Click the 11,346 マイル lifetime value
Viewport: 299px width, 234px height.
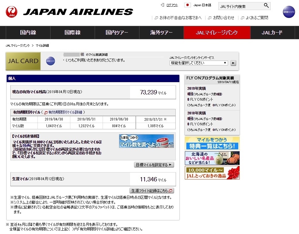153,180
